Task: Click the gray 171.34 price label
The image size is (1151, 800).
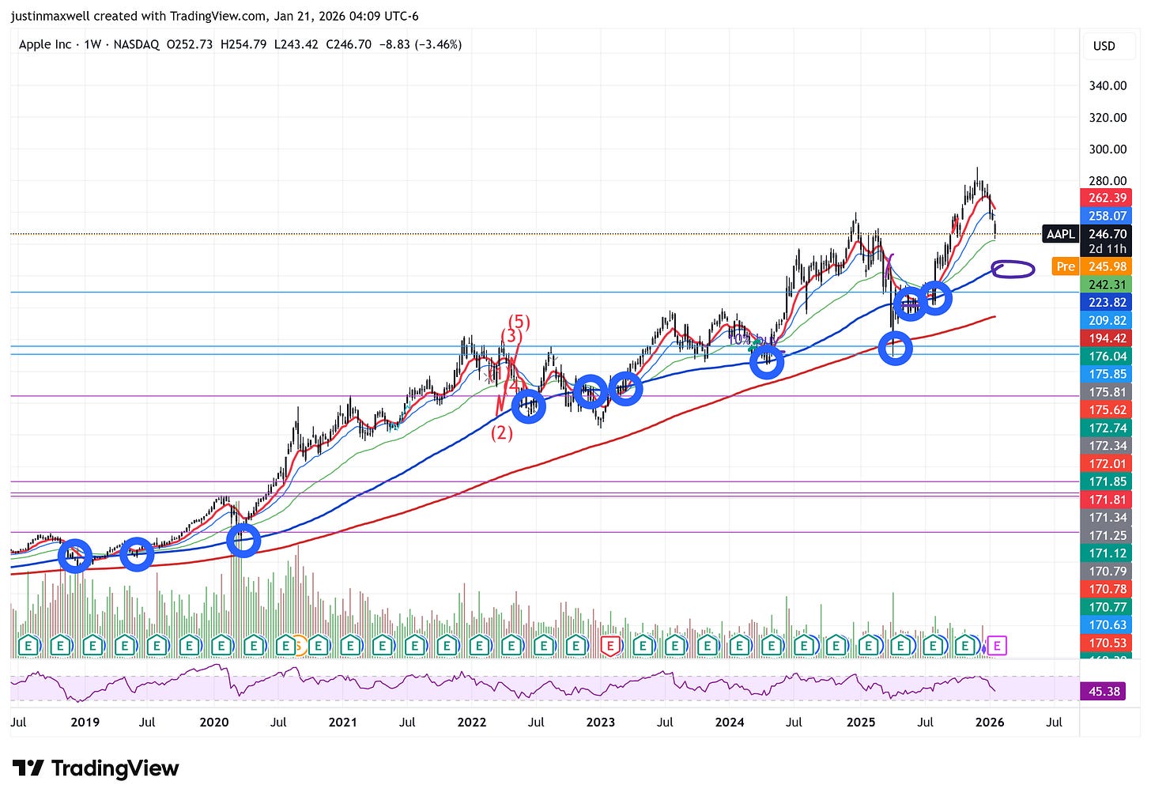Action: pos(1107,518)
